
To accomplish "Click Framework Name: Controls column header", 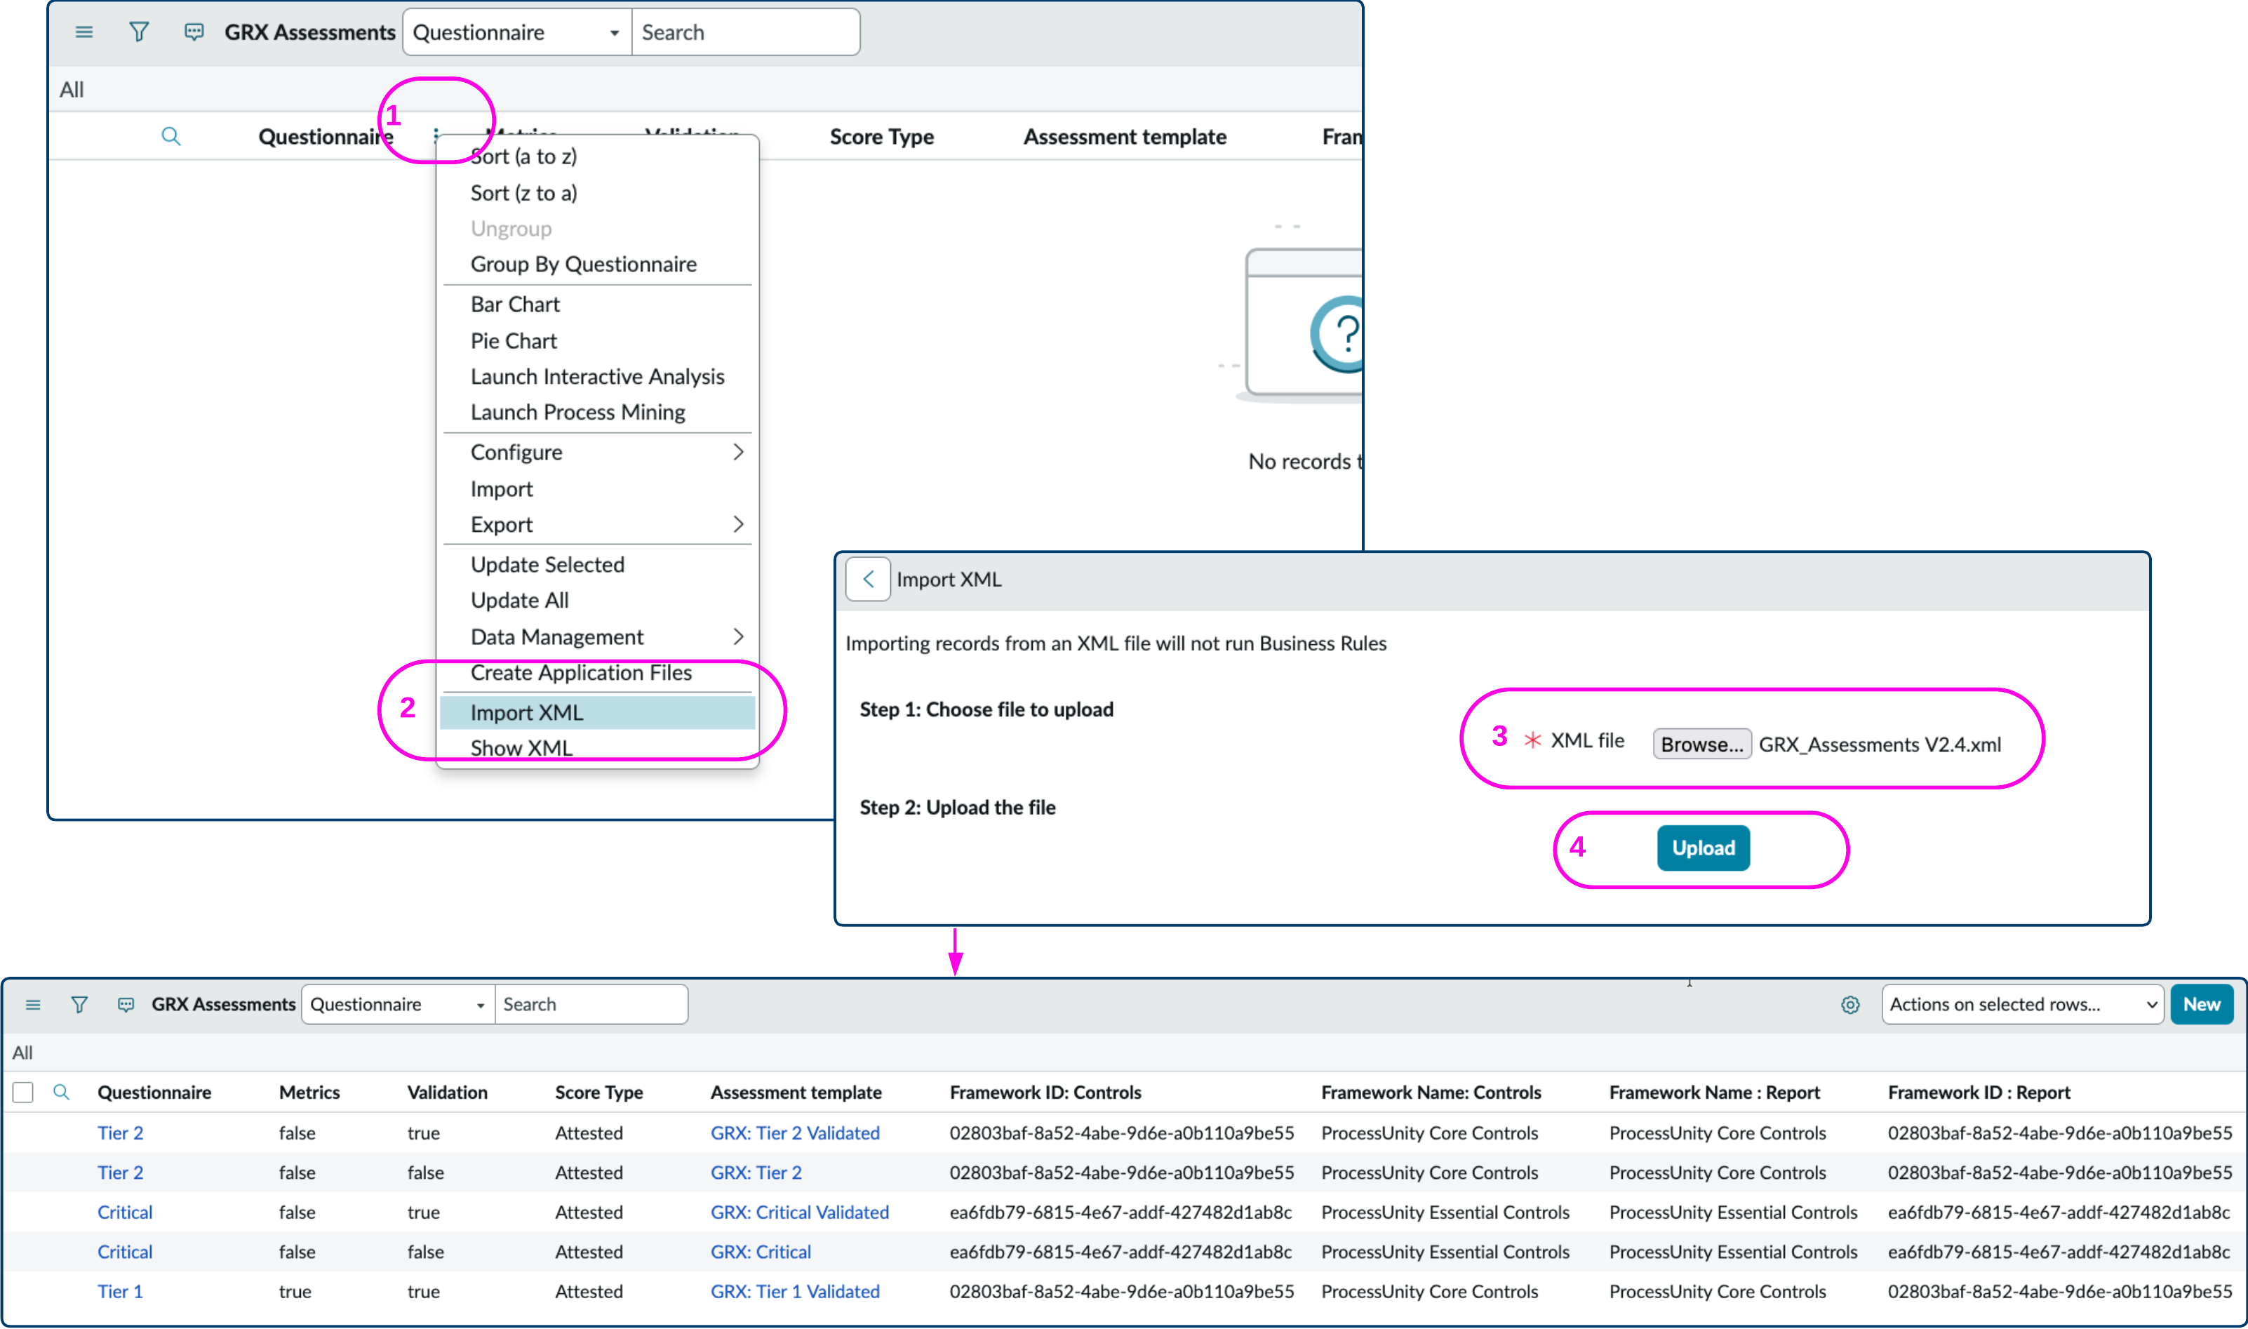I will [1431, 1093].
